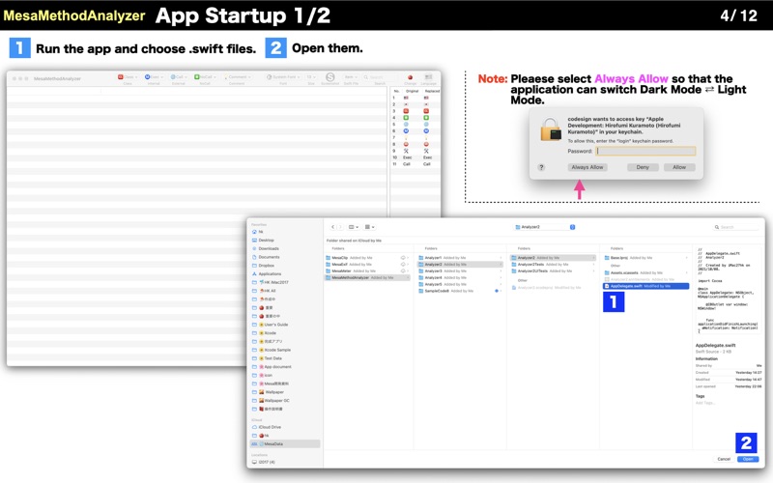Select Analyzer2UITests folder

pos(553,271)
